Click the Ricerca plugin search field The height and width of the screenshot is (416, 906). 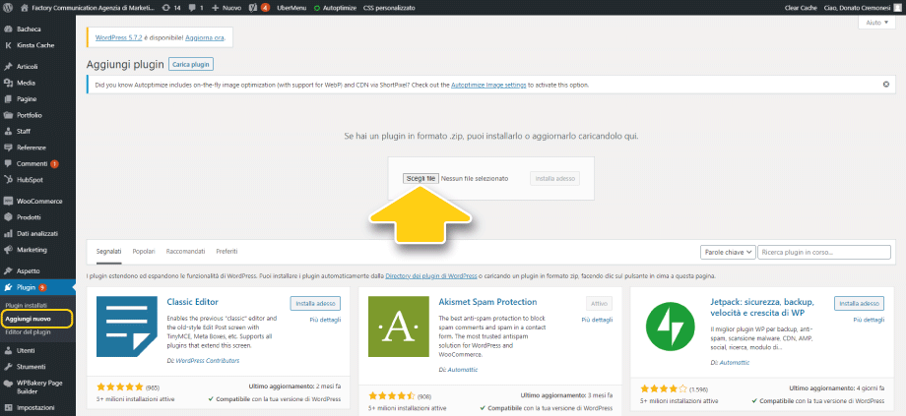pyautogui.click(x=824, y=252)
